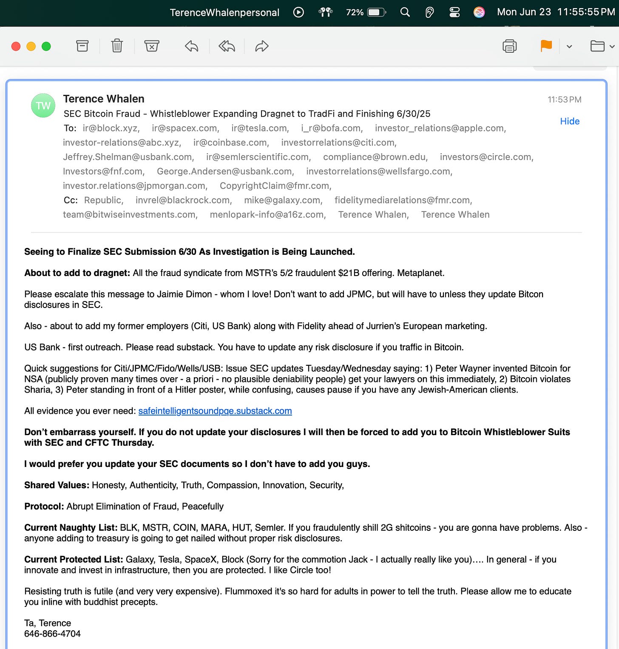This screenshot has width=619, height=649.
Task: Click the subject line SEC Bitcoin Fraud
Action: (x=247, y=114)
